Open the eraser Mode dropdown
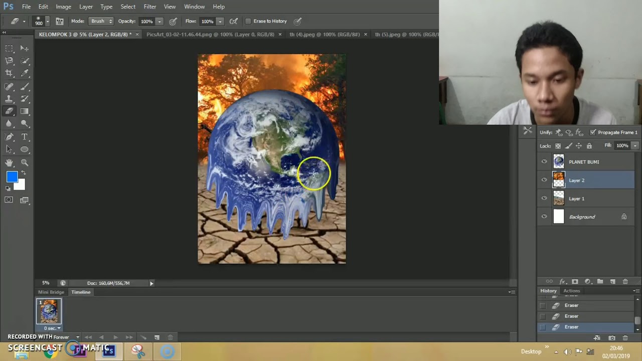 pyautogui.click(x=101, y=21)
